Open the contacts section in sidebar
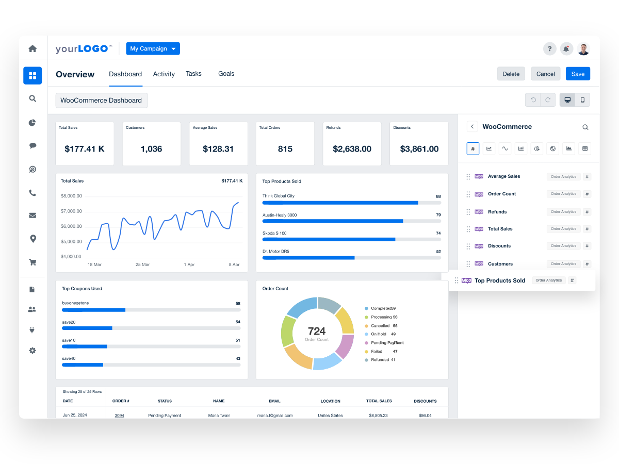Viewport: 619px width, 464px height. pyautogui.click(x=32, y=309)
